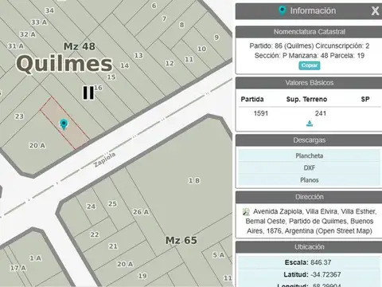
Task: Open the Planos download link
Action: click(x=310, y=180)
